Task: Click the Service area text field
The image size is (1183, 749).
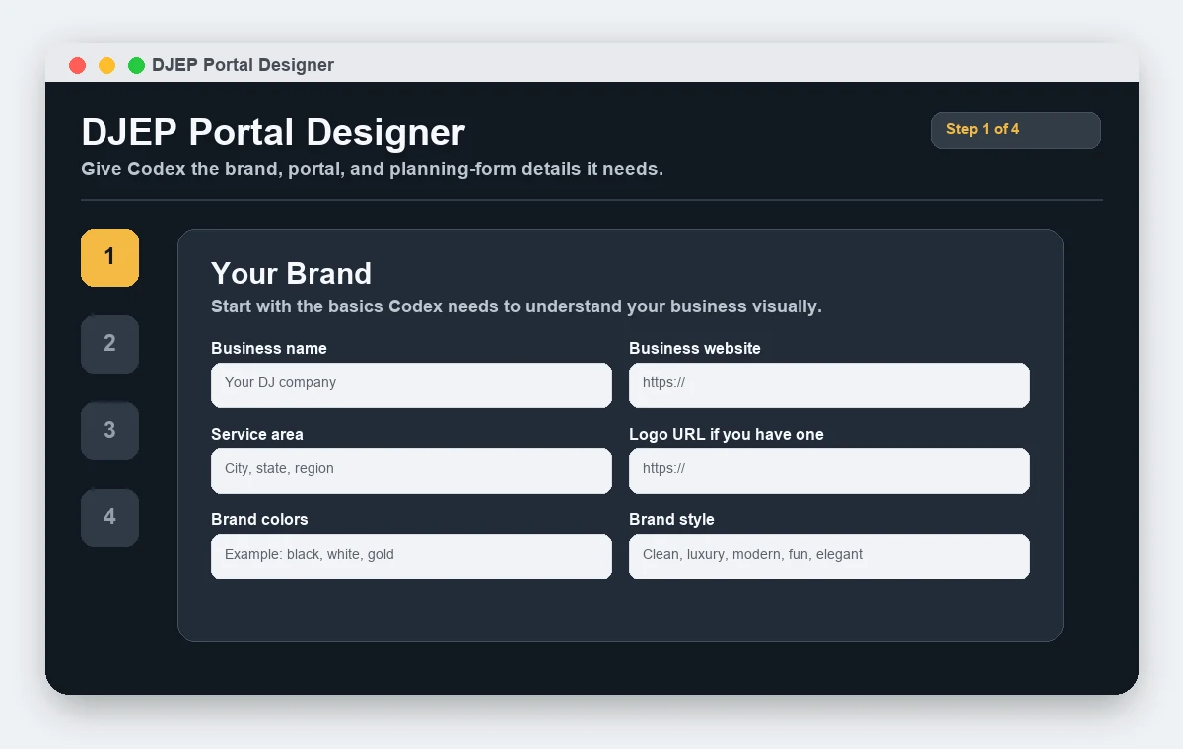Action: tap(411, 470)
